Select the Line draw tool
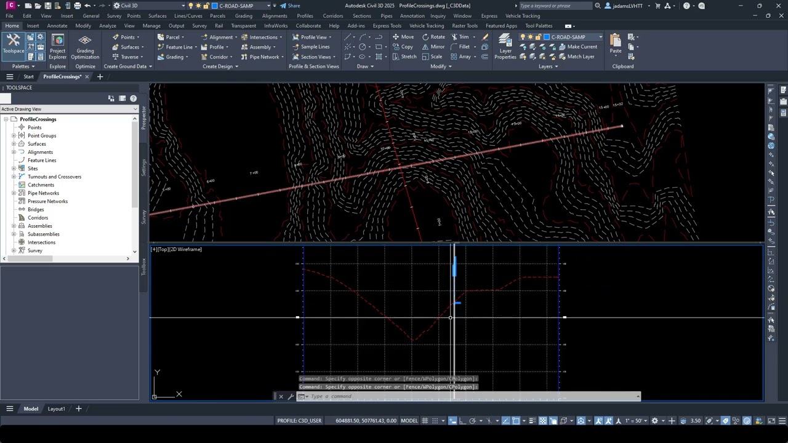Screen dimensions: 788x443 [x=348, y=37]
